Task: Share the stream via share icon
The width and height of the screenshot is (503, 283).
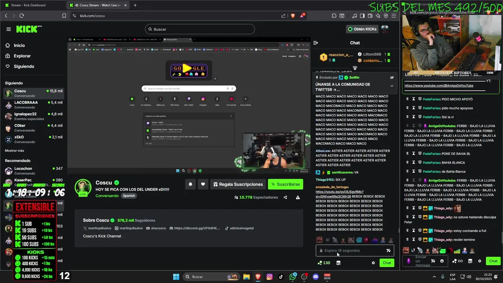Action: [285, 197]
